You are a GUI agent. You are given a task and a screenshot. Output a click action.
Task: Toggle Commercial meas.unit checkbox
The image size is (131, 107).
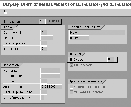tap(71, 87)
